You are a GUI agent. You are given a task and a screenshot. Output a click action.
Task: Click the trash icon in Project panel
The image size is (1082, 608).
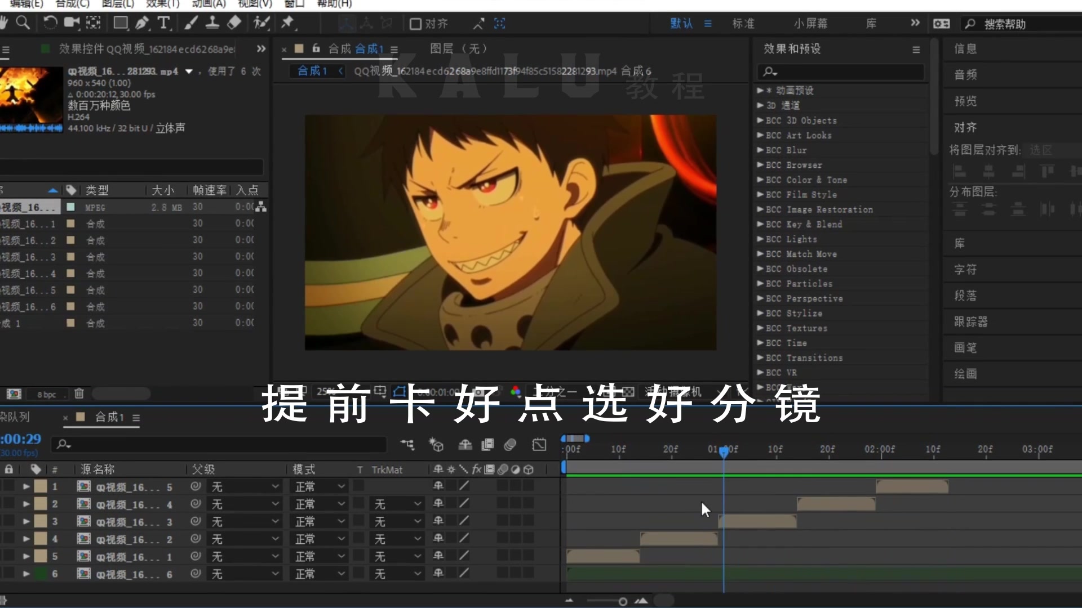[79, 394]
